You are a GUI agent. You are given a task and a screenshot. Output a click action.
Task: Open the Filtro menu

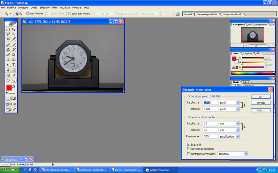[55, 7]
